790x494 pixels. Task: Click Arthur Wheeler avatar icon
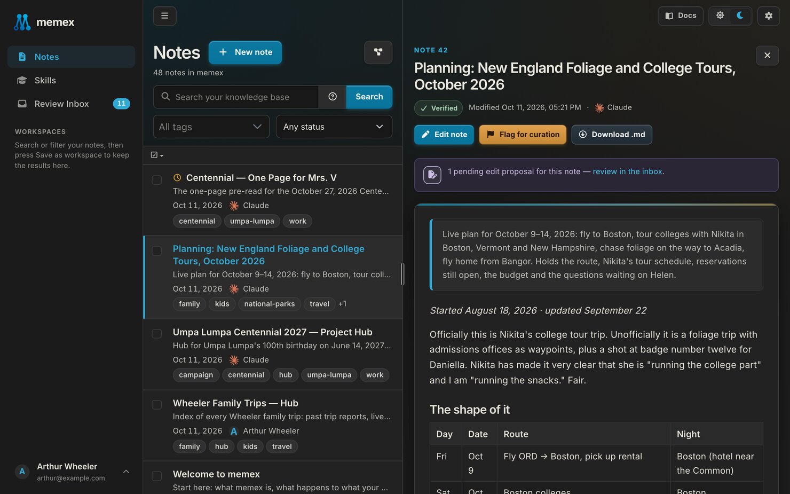click(x=22, y=472)
